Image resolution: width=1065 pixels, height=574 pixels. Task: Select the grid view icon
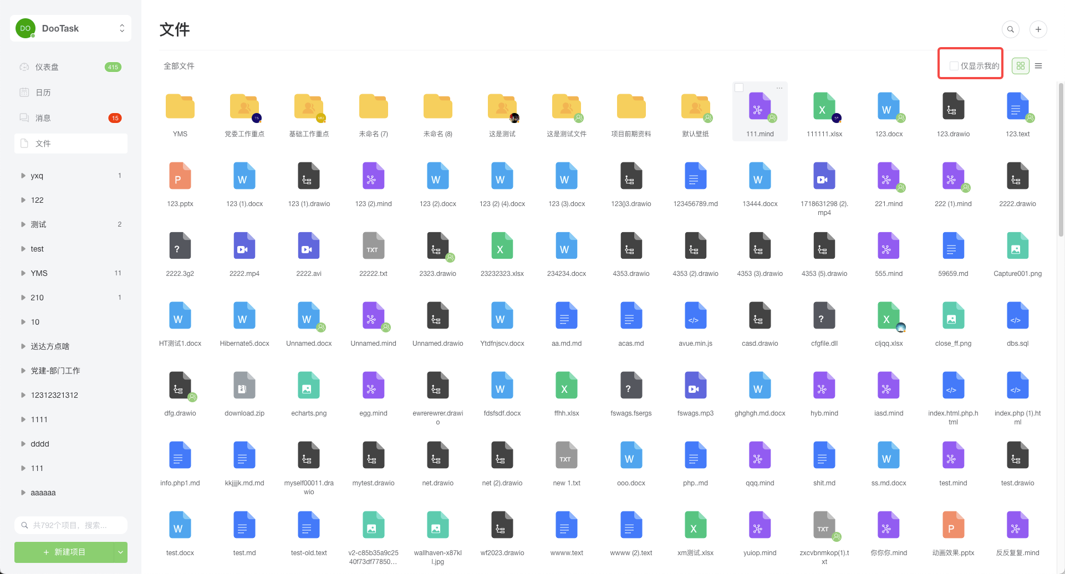click(x=1020, y=65)
